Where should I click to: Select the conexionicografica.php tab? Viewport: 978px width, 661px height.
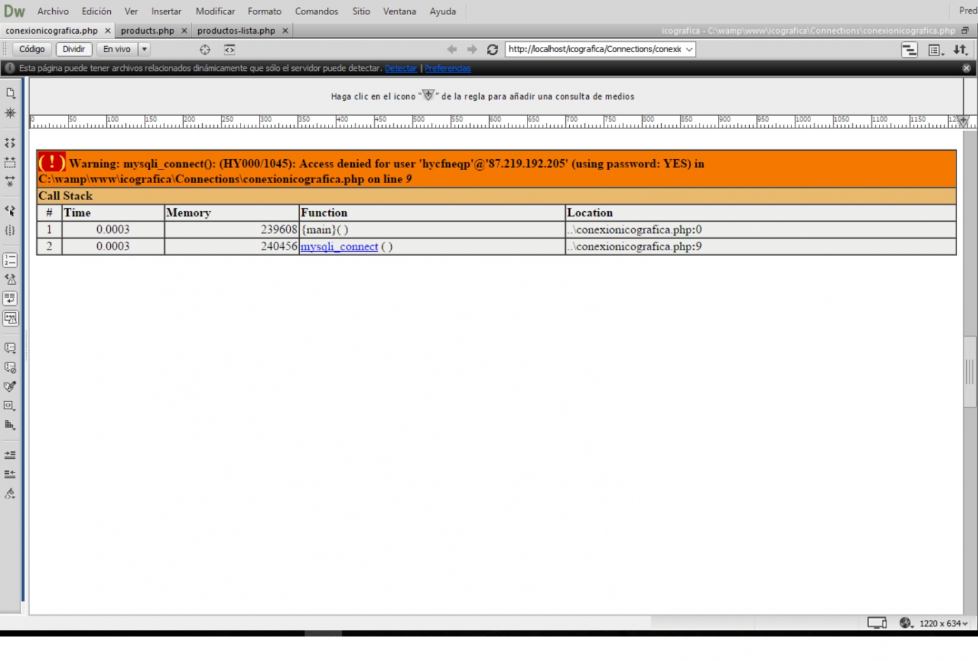tap(52, 31)
